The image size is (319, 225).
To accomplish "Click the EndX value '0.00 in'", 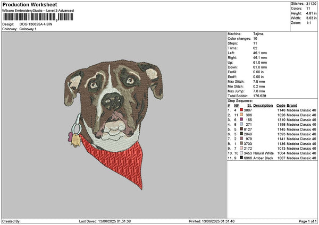I will click(x=258, y=72).
